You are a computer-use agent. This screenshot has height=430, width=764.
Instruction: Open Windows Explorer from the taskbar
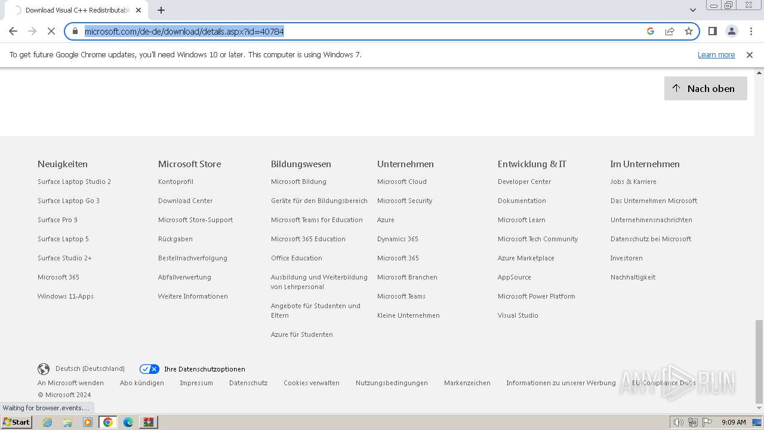67,422
